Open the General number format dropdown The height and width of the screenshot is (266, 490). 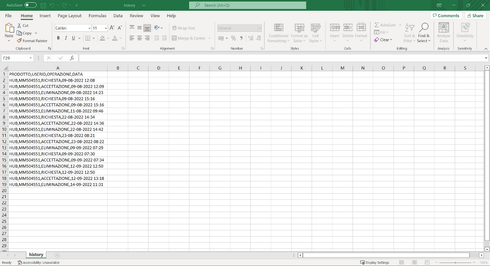tap(259, 28)
